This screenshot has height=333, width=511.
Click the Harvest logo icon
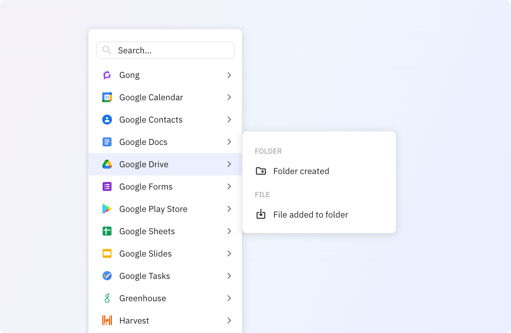107,321
